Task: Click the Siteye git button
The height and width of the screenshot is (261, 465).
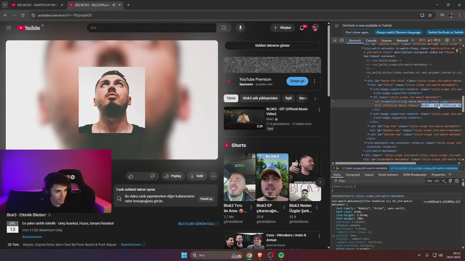Action: point(297,81)
